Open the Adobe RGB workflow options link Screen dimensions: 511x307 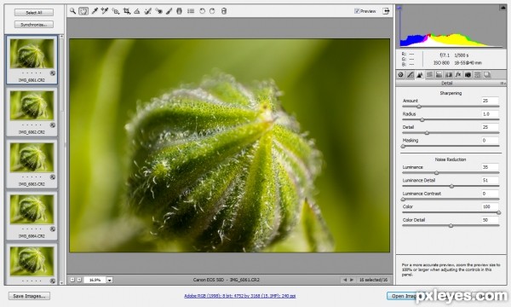click(x=240, y=296)
